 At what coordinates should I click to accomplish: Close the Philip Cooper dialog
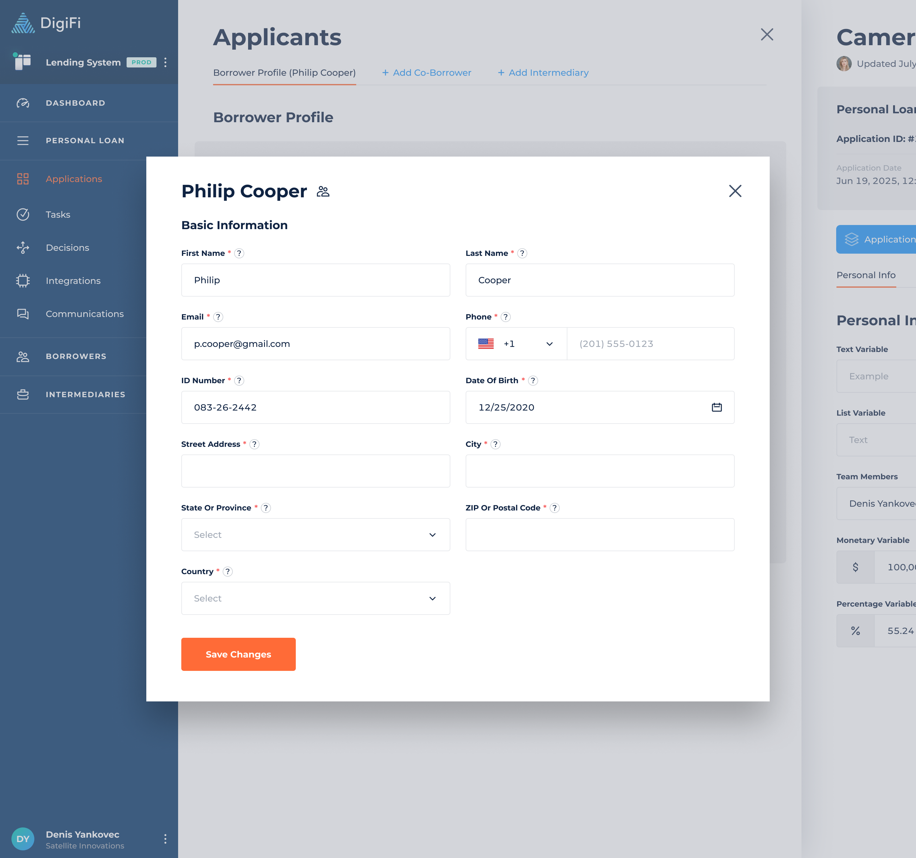pyautogui.click(x=735, y=191)
